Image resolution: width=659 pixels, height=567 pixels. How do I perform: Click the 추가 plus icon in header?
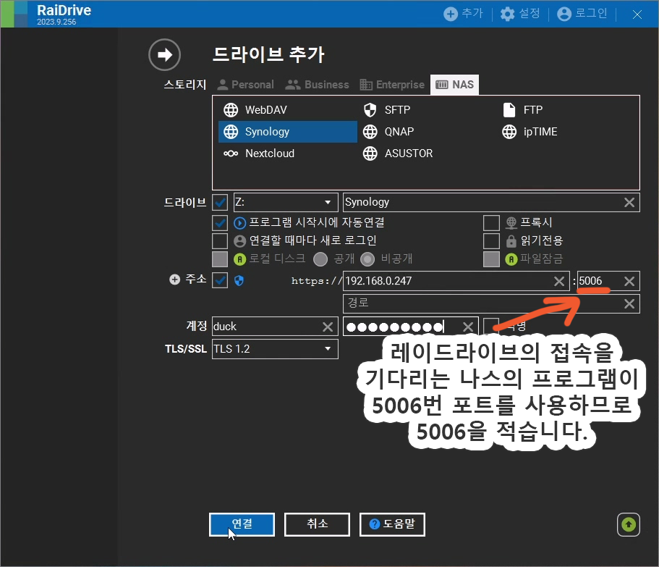click(x=451, y=14)
